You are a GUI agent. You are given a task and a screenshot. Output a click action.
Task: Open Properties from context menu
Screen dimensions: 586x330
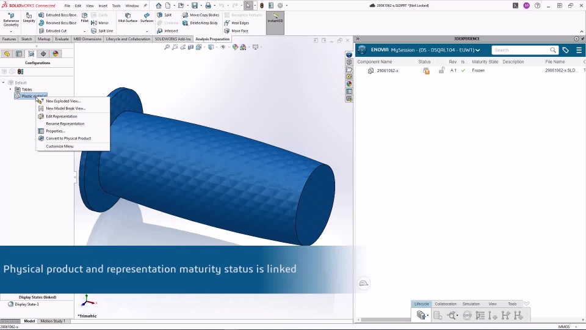click(x=56, y=131)
